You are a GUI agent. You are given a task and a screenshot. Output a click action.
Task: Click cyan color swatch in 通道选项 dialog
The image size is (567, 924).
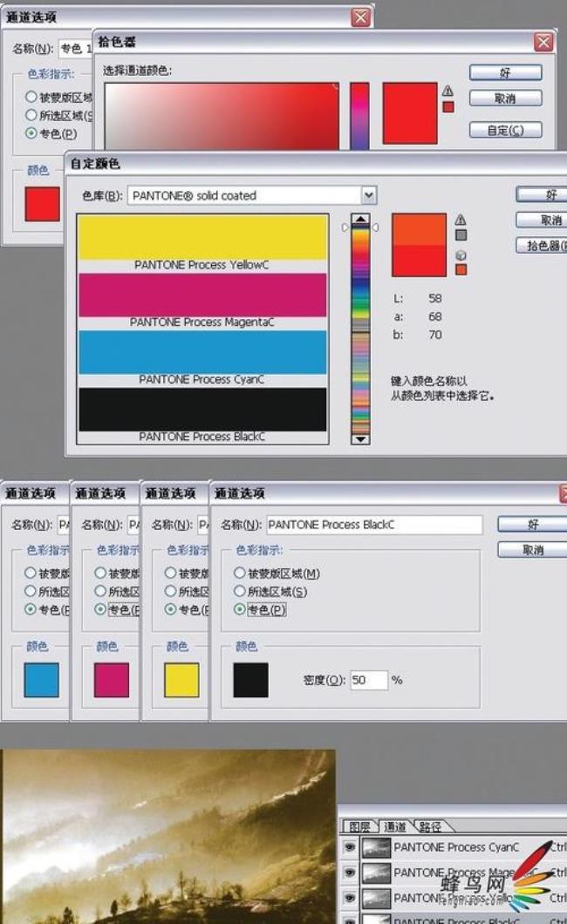[41, 680]
